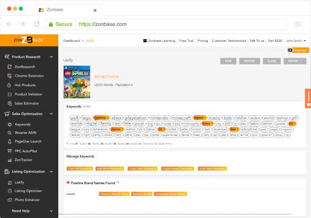The image size is (311, 218).
Task: Click the HISTORY button
Action: tap(250, 61)
